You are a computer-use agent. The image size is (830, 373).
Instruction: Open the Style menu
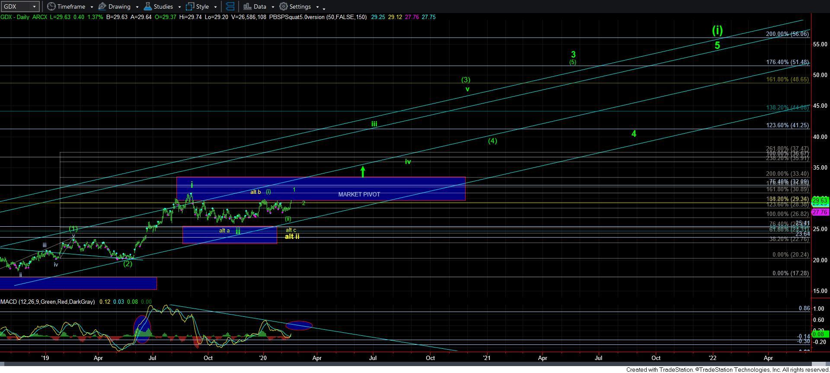coord(202,6)
